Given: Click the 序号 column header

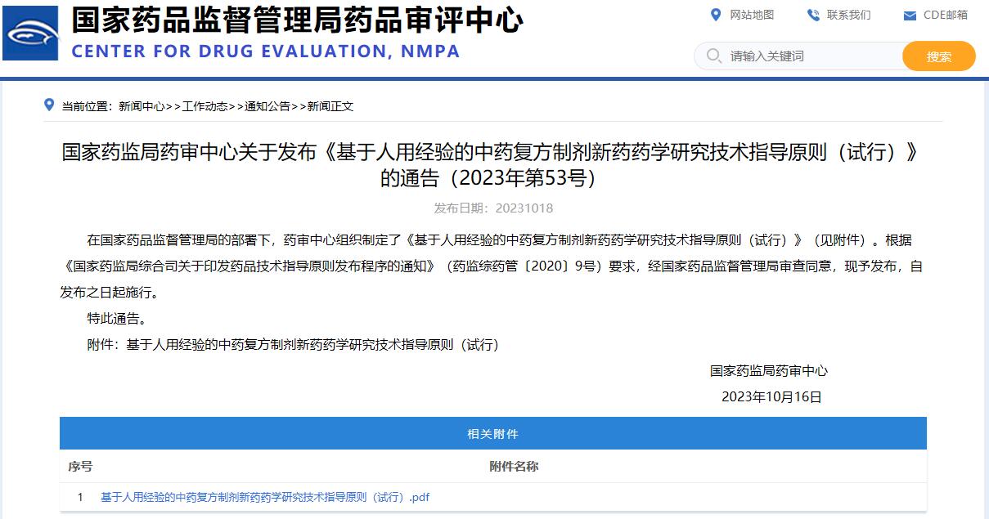Looking at the screenshot, I should 80,467.
